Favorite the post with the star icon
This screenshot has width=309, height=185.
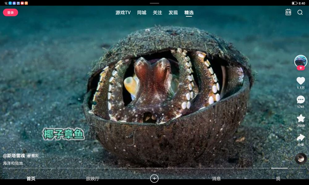click(x=301, y=118)
